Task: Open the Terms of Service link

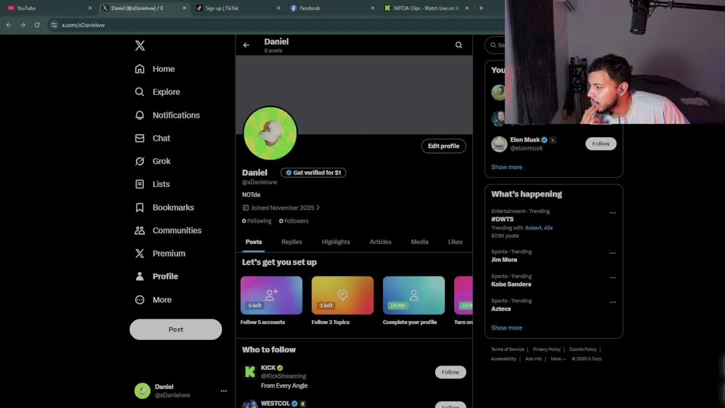Action: pos(507,350)
